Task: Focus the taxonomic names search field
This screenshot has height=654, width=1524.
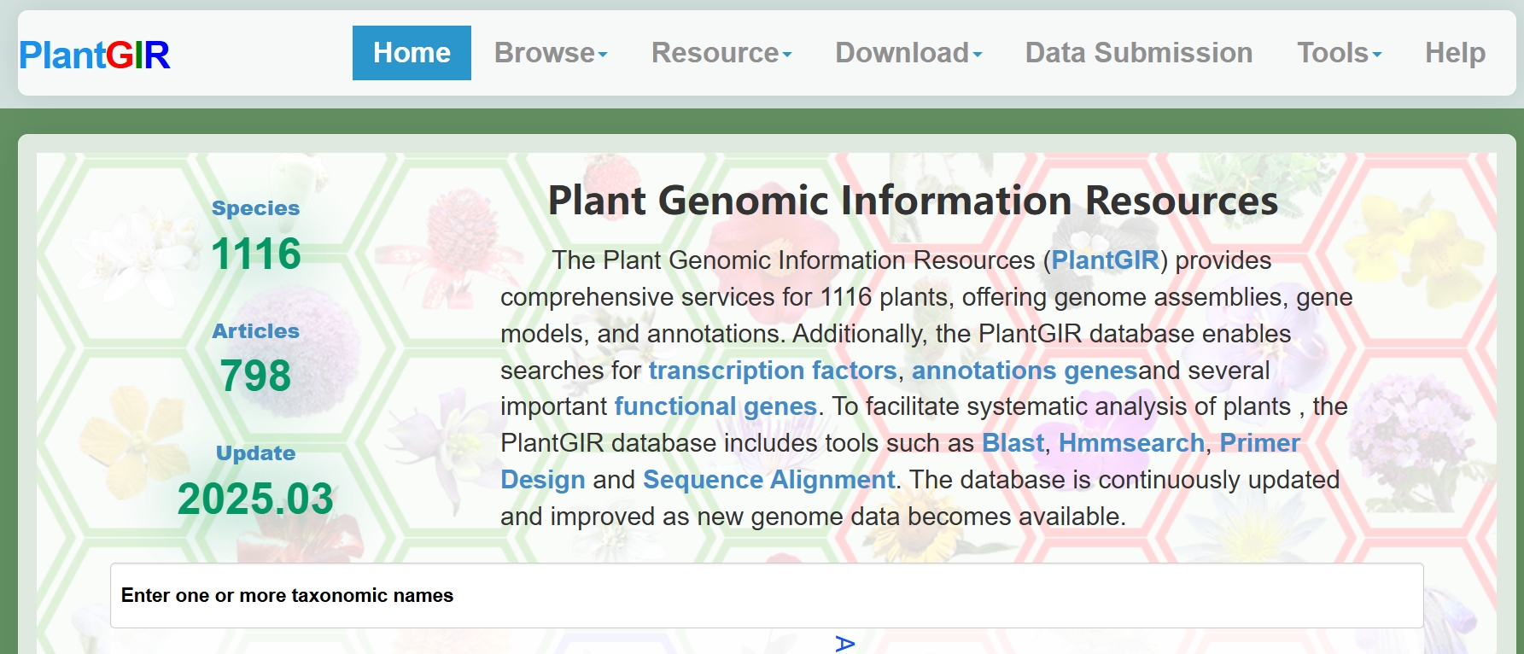Action: point(767,596)
